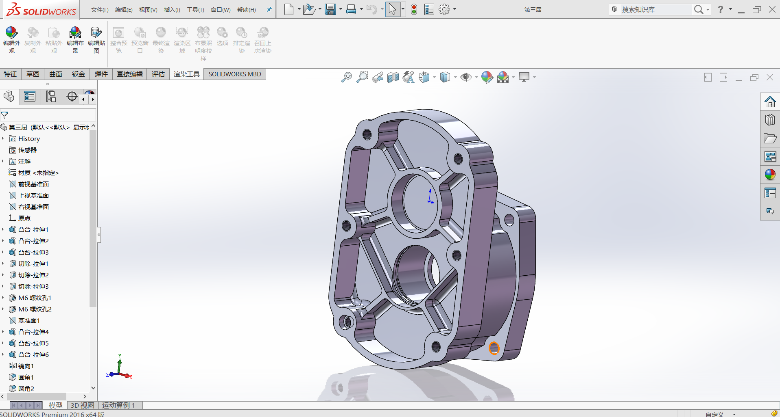Expand the M6 螺纹孔1 feature
This screenshot has width=780, height=417.
3,298
